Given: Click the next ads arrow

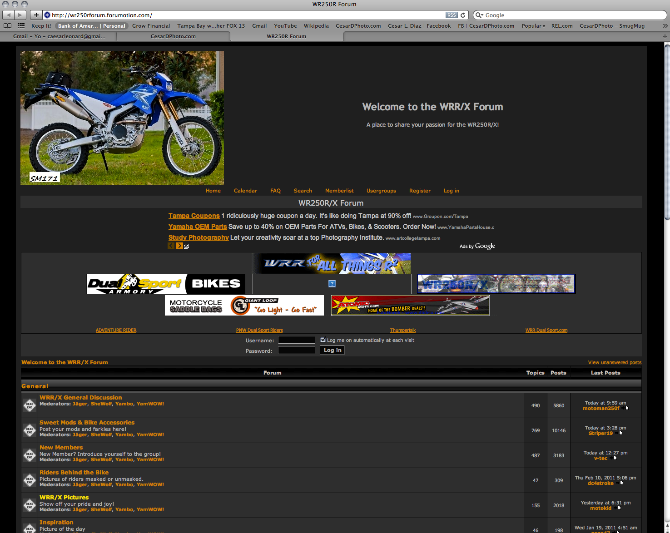Looking at the screenshot, I should point(179,246).
